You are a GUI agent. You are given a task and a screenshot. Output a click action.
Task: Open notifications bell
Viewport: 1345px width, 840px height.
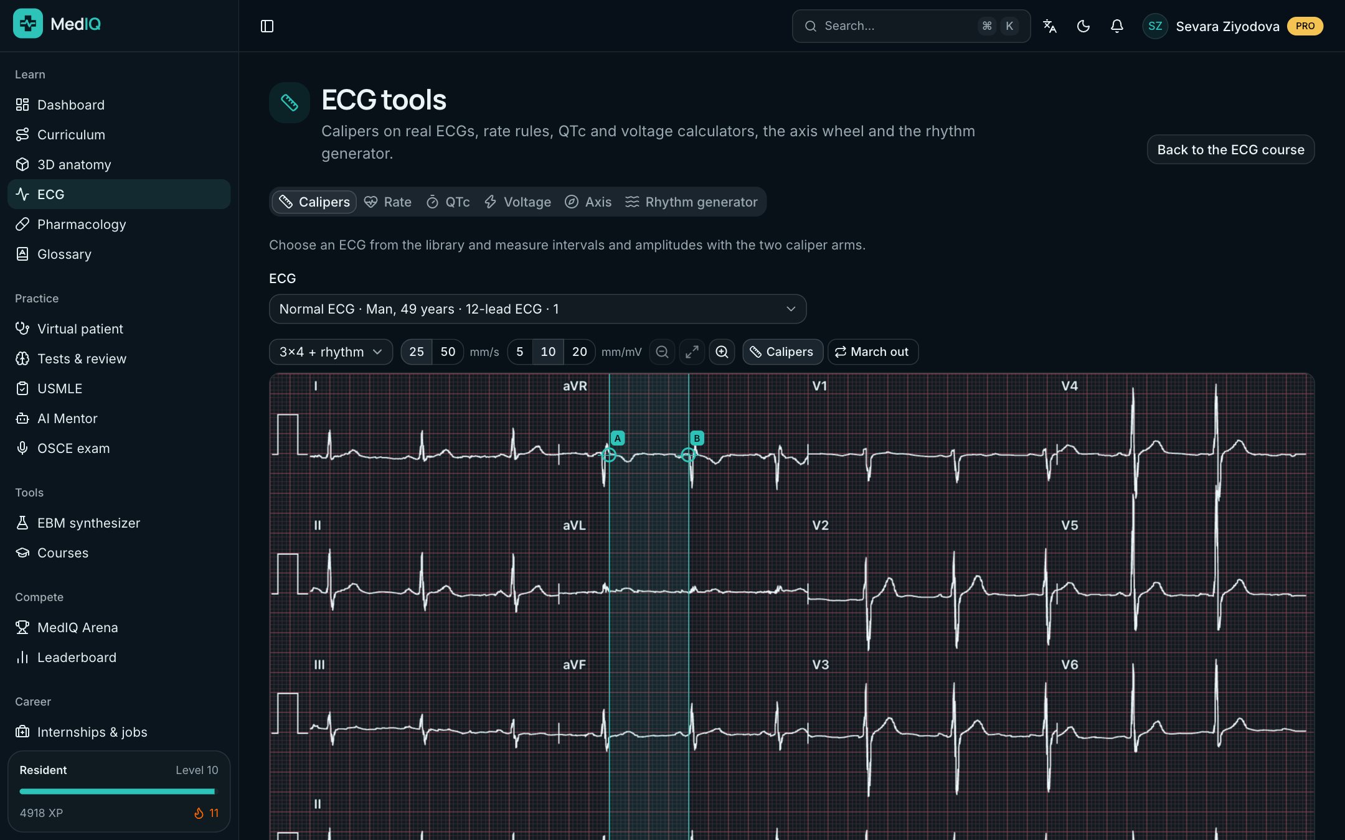[x=1117, y=26]
